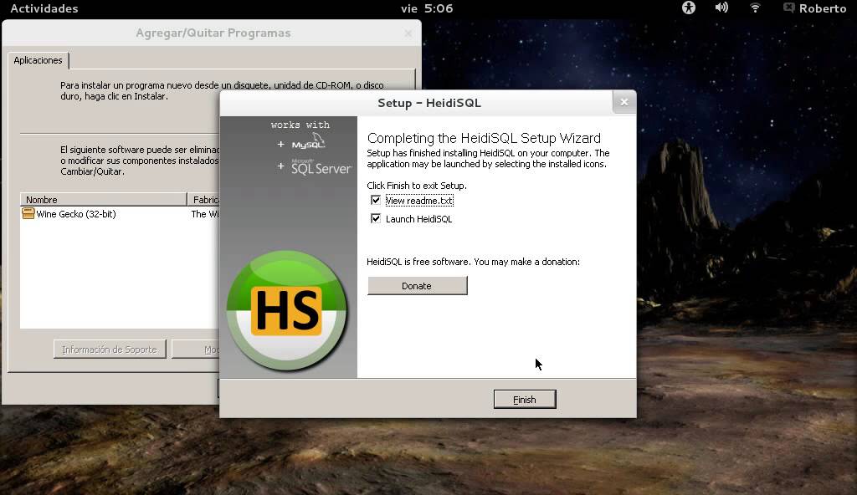
Task: Open the volume control icon
Action: pyautogui.click(x=721, y=8)
